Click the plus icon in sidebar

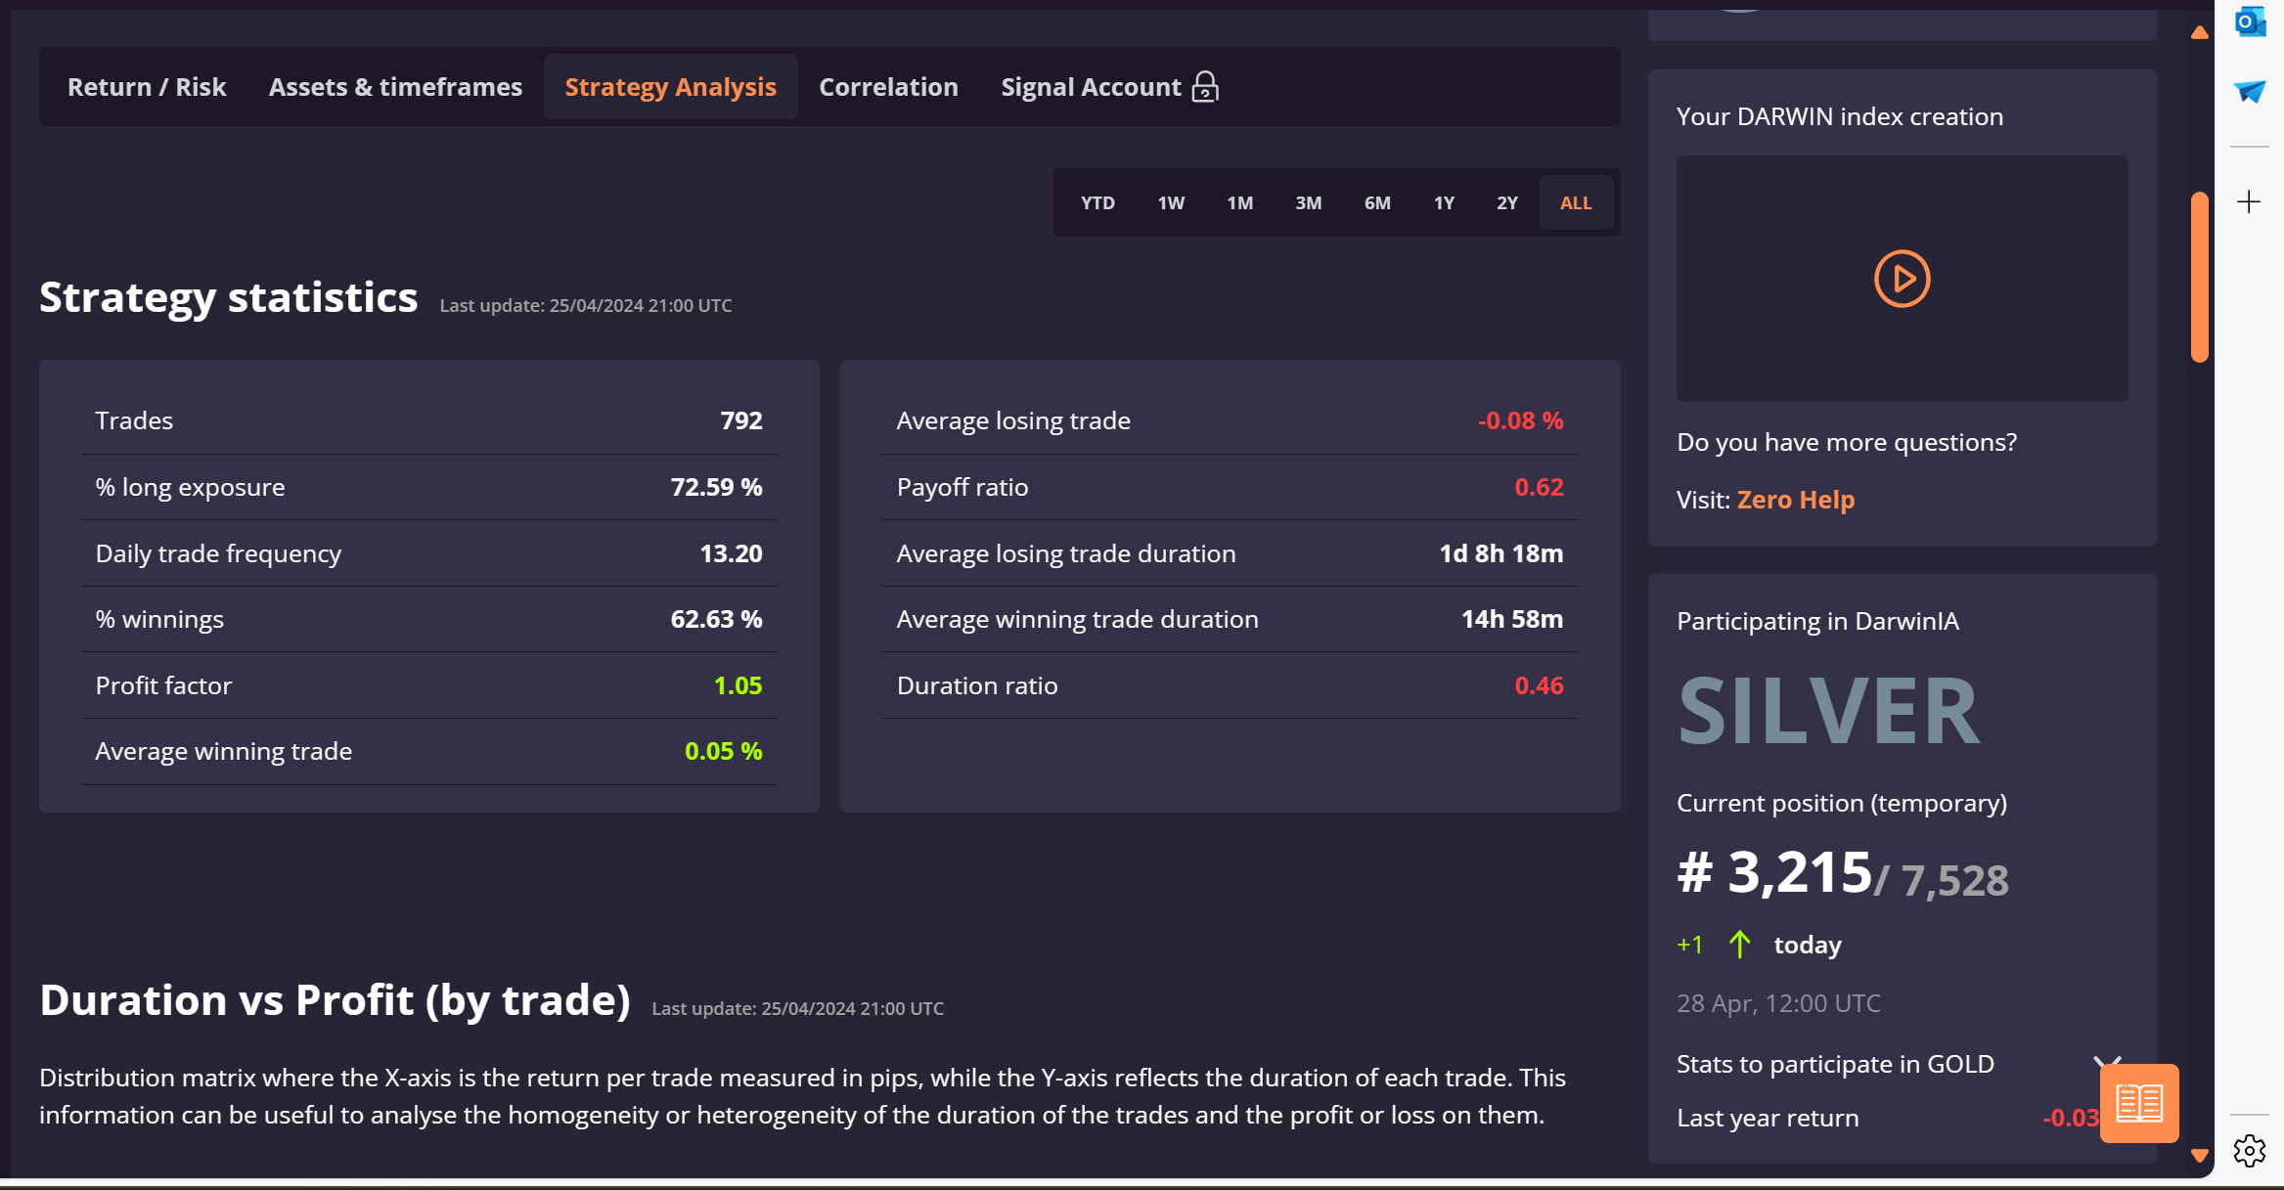pyautogui.click(x=2249, y=202)
